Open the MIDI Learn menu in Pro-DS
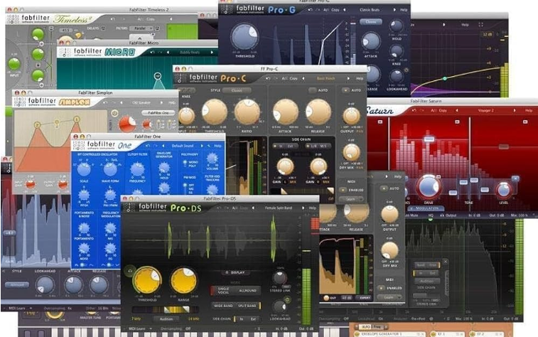 (140, 328)
